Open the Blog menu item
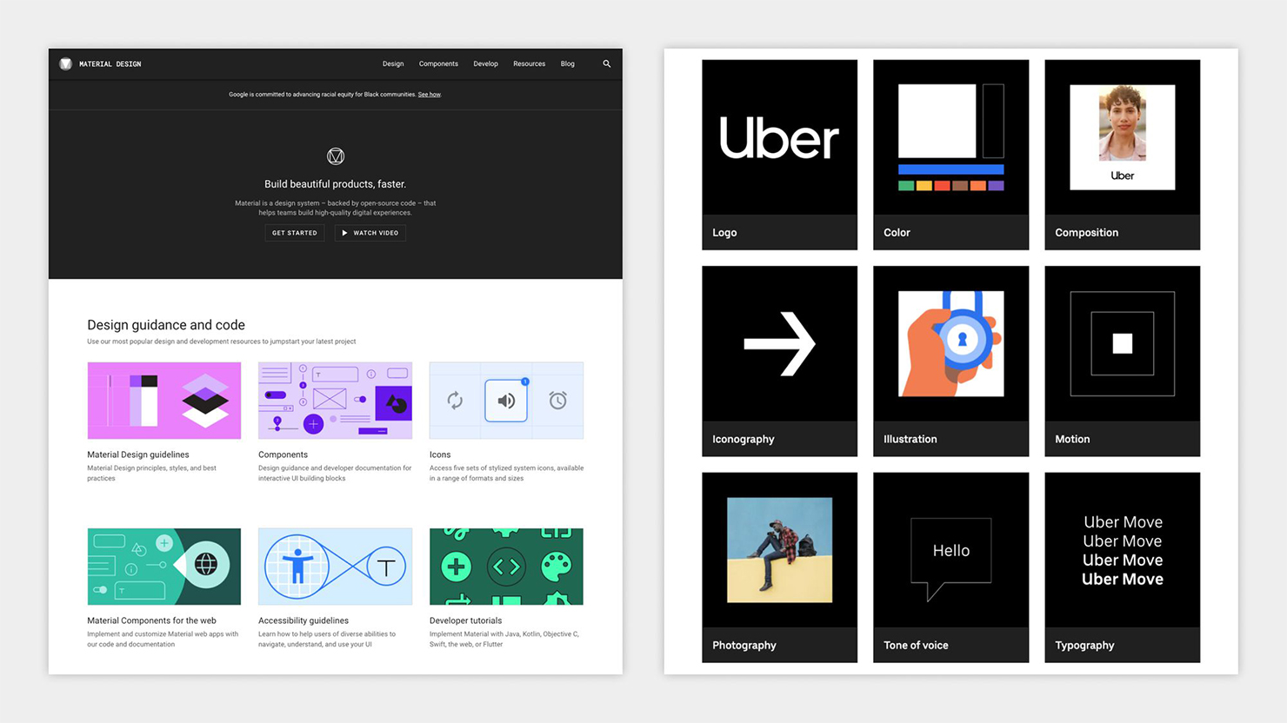The image size is (1287, 723). [568, 63]
